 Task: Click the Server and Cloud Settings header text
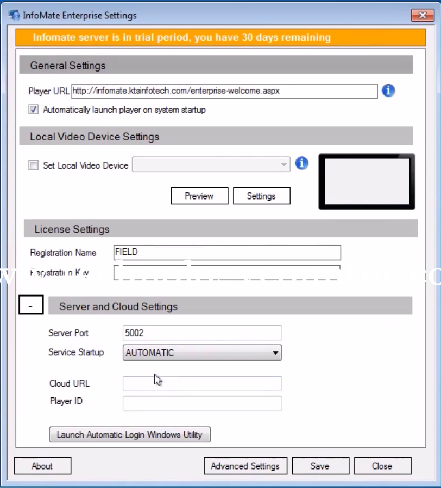[118, 306]
